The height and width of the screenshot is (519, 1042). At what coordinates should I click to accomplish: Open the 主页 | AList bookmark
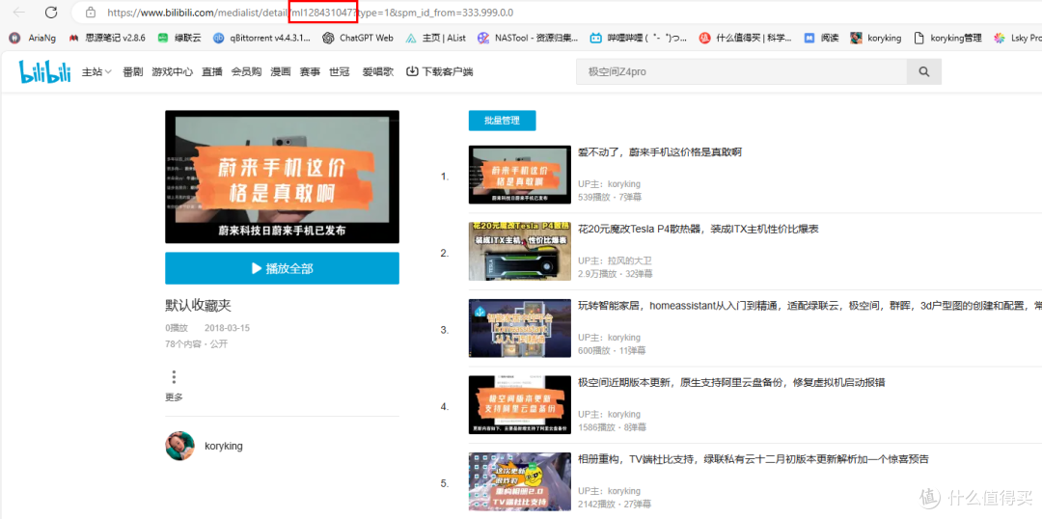coord(434,38)
